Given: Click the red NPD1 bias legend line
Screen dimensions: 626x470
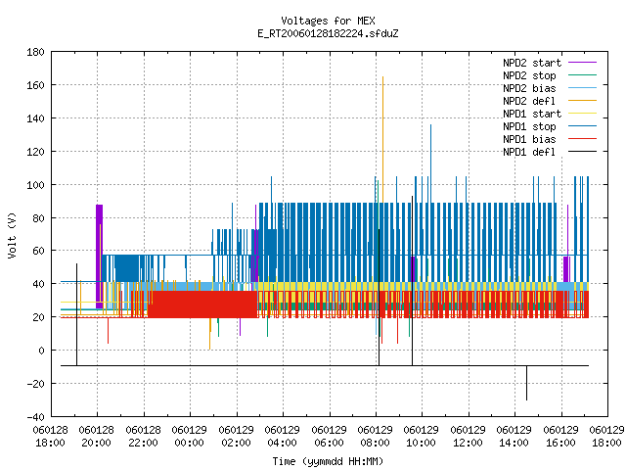Looking at the screenshot, I should pos(583,139).
